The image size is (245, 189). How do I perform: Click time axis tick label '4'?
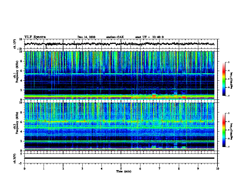[101, 169]
